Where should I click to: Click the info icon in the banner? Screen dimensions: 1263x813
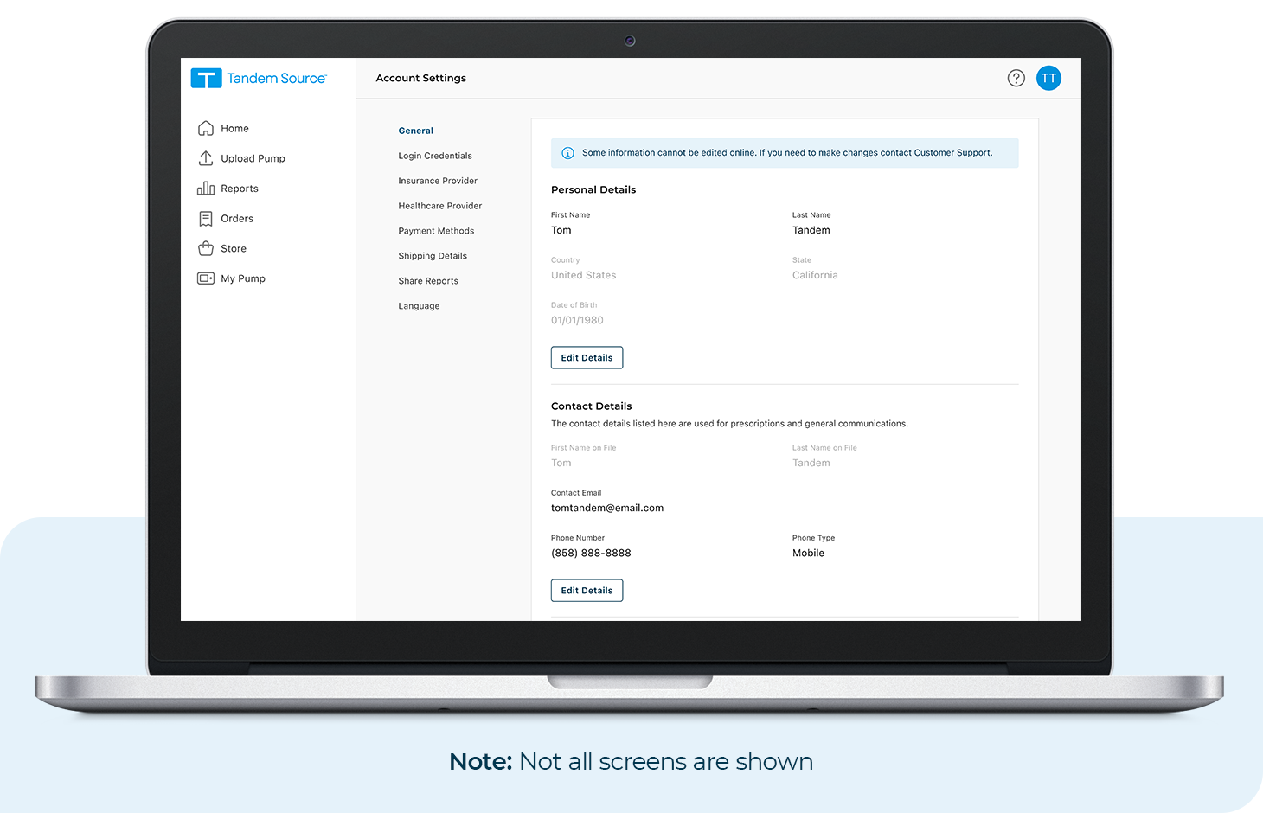point(567,152)
